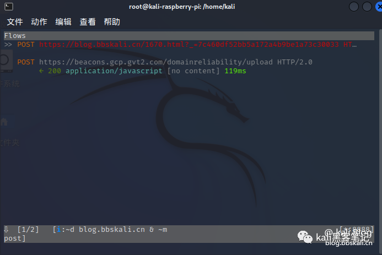382x255 pixels.
Task: Click the response arrow beside 200
Action: tap(41, 71)
